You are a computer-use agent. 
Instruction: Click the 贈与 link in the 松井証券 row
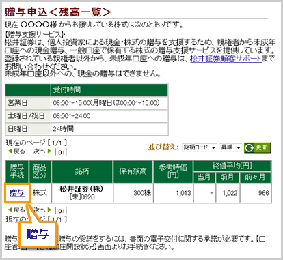coord(17,193)
